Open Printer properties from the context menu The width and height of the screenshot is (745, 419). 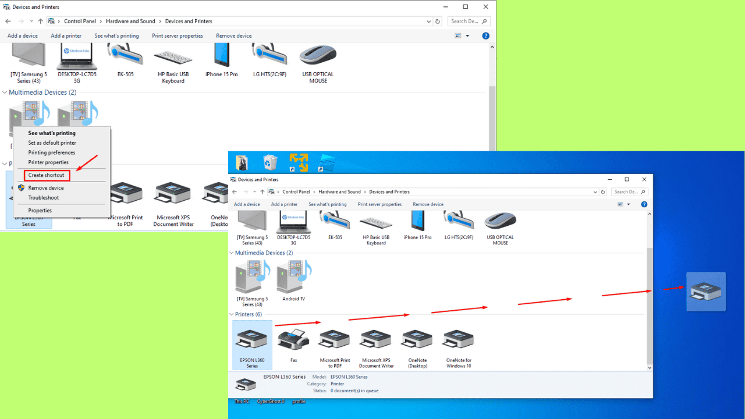click(x=48, y=162)
